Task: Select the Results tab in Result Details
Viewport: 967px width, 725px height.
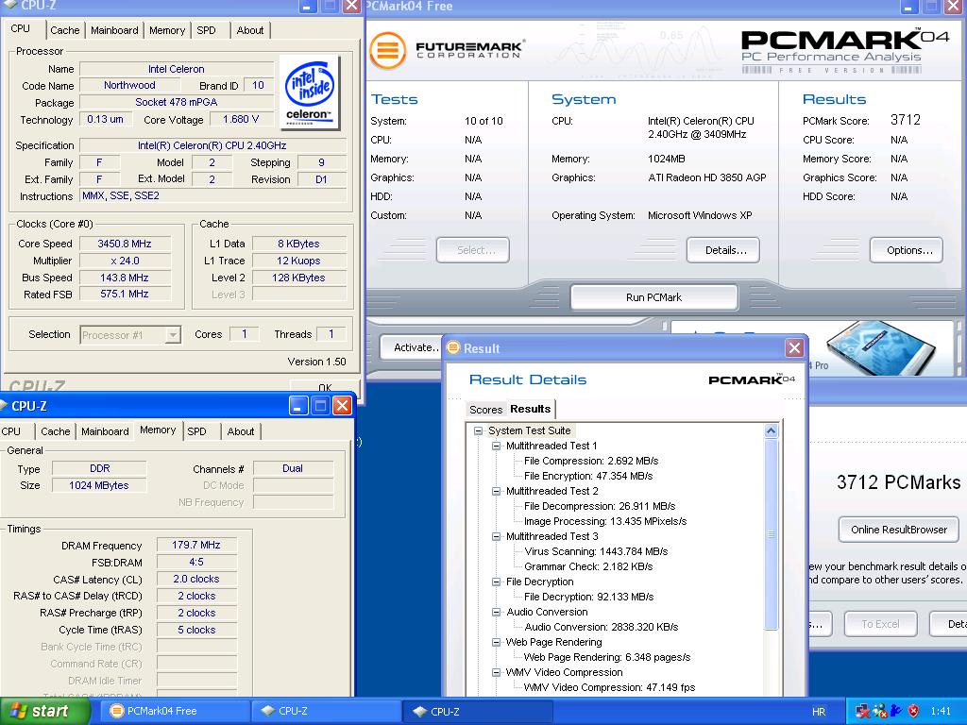Action: (x=531, y=409)
